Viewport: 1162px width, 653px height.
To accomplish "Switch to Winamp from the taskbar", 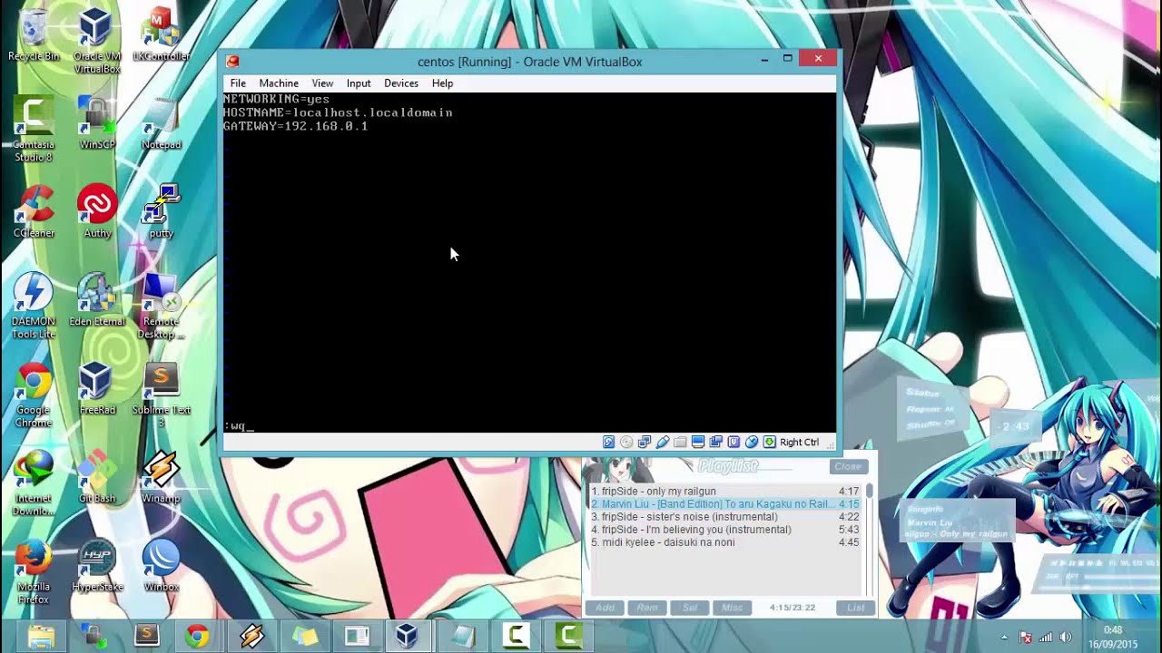I will coord(251,636).
